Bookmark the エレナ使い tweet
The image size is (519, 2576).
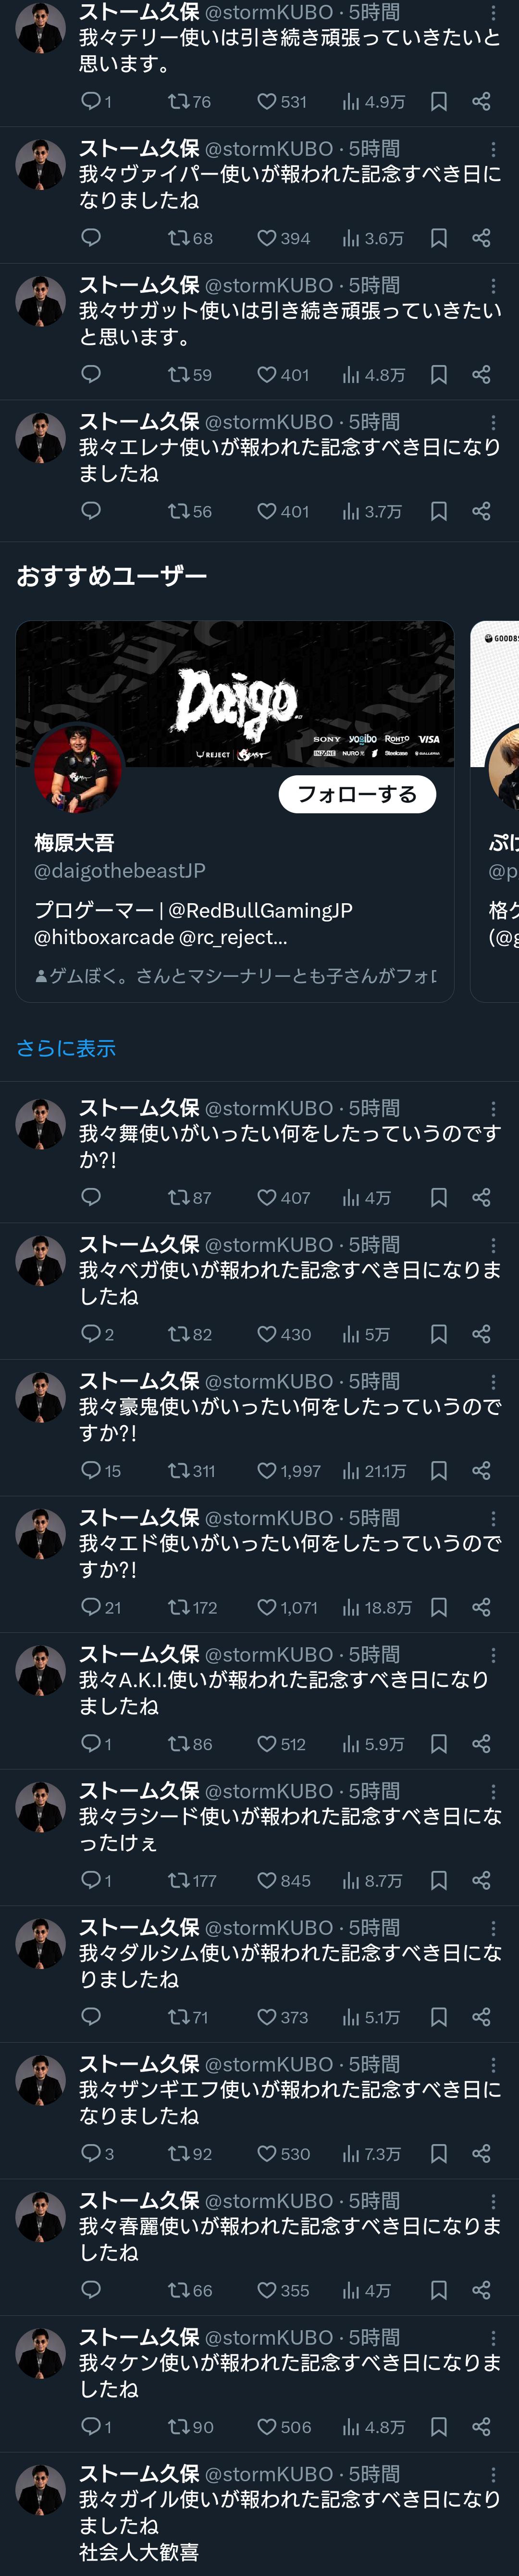[x=438, y=511]
